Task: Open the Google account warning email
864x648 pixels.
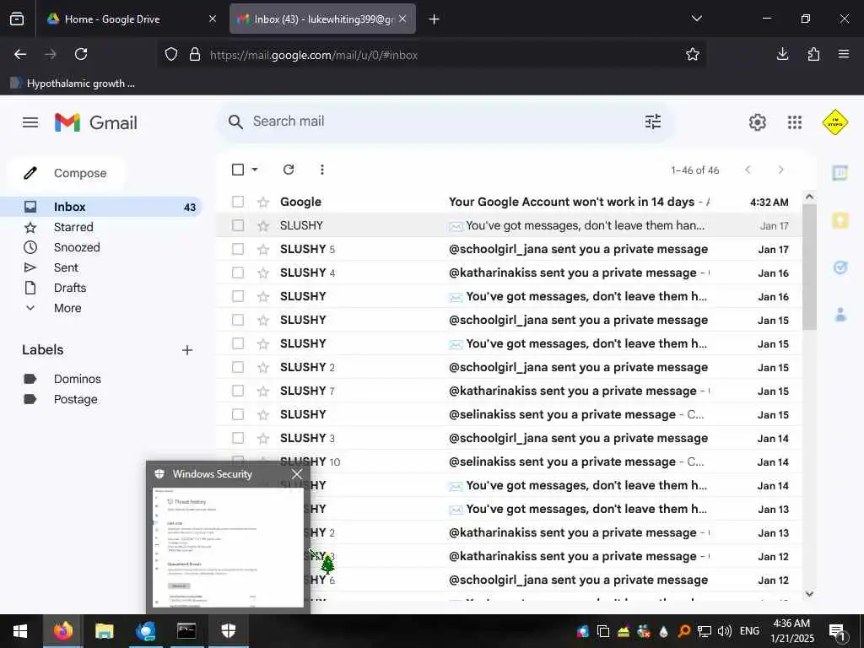Action: point(509,202)
